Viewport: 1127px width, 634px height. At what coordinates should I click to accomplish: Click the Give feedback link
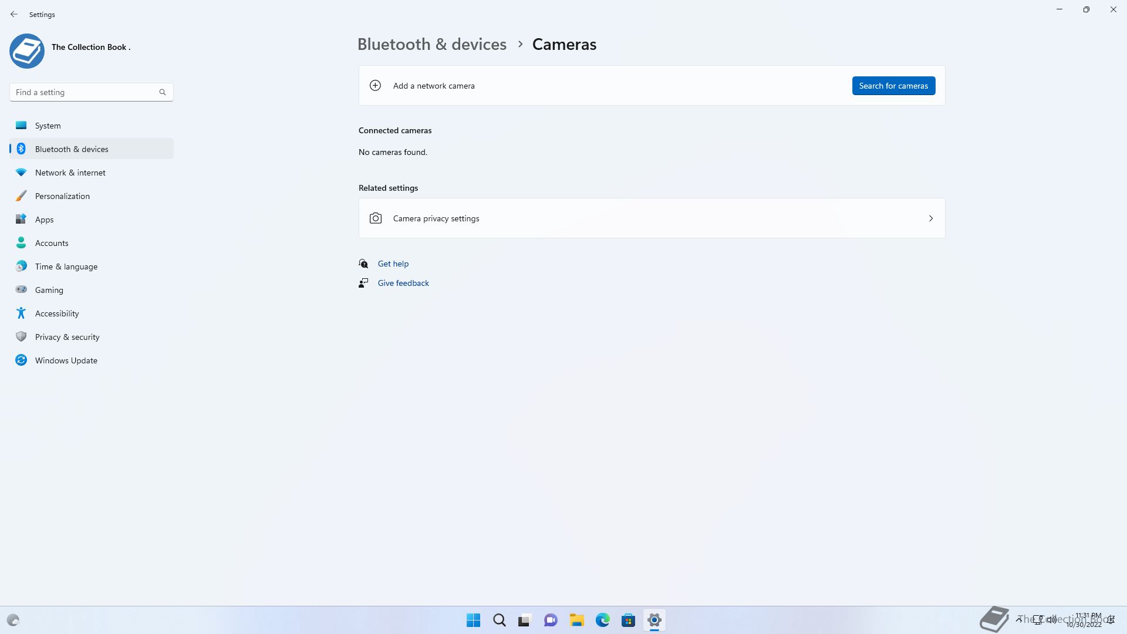tap(403, 283)
